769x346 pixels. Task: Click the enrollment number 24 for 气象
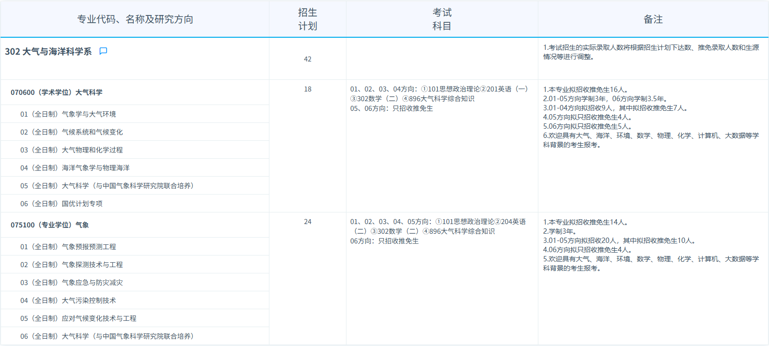pyautogui.click(x=307, y=222)
